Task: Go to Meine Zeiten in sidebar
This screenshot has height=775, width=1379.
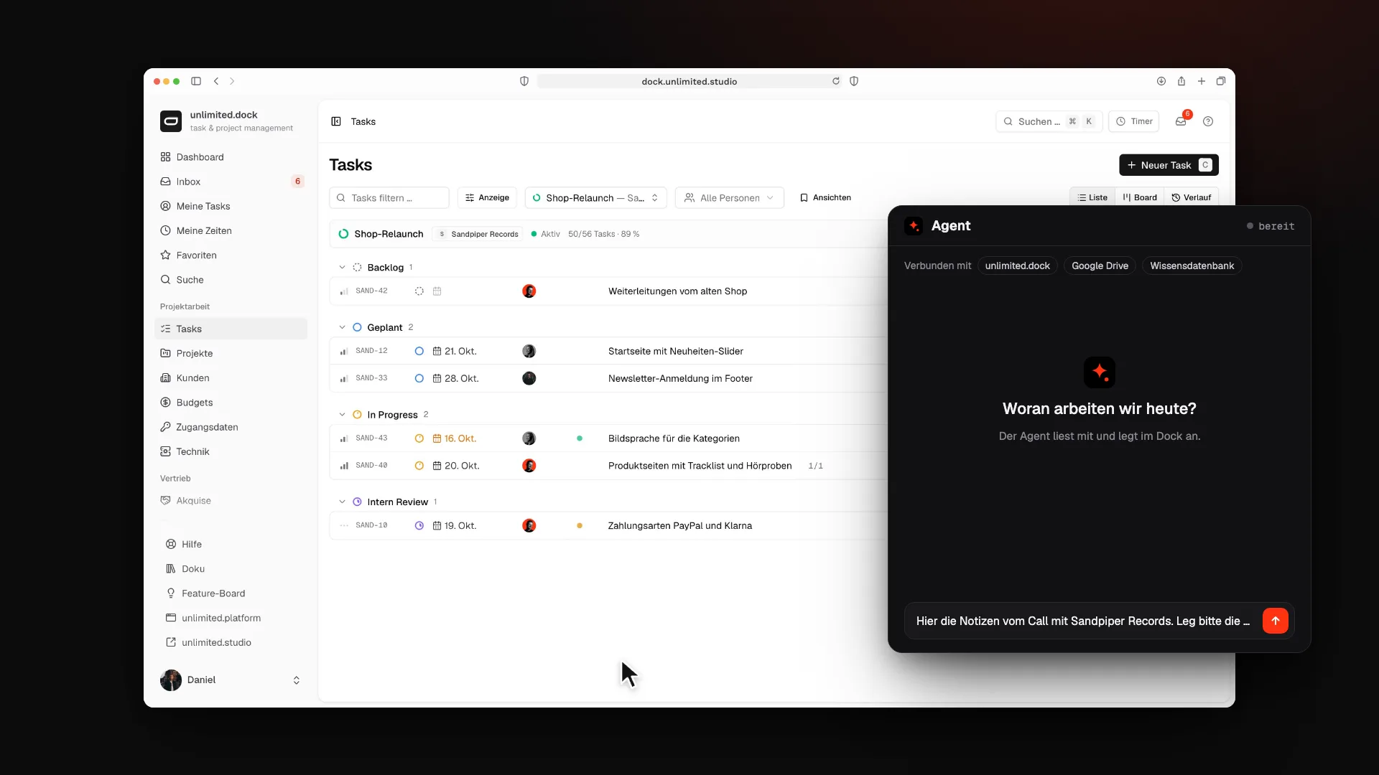Action: coord(231,230)
